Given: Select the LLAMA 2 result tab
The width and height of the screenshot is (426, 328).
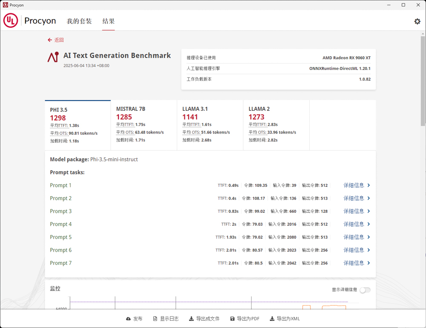Looking at the screenshot, I should [x=276, y=125].
